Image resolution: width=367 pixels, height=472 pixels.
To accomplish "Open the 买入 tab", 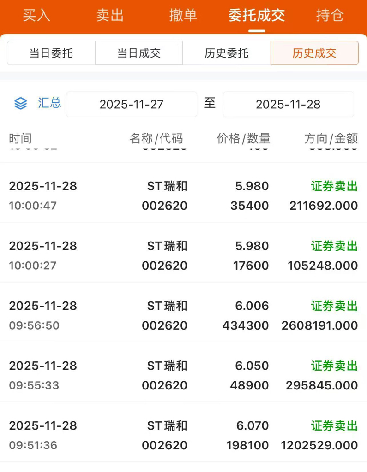I will click(36, 15).
